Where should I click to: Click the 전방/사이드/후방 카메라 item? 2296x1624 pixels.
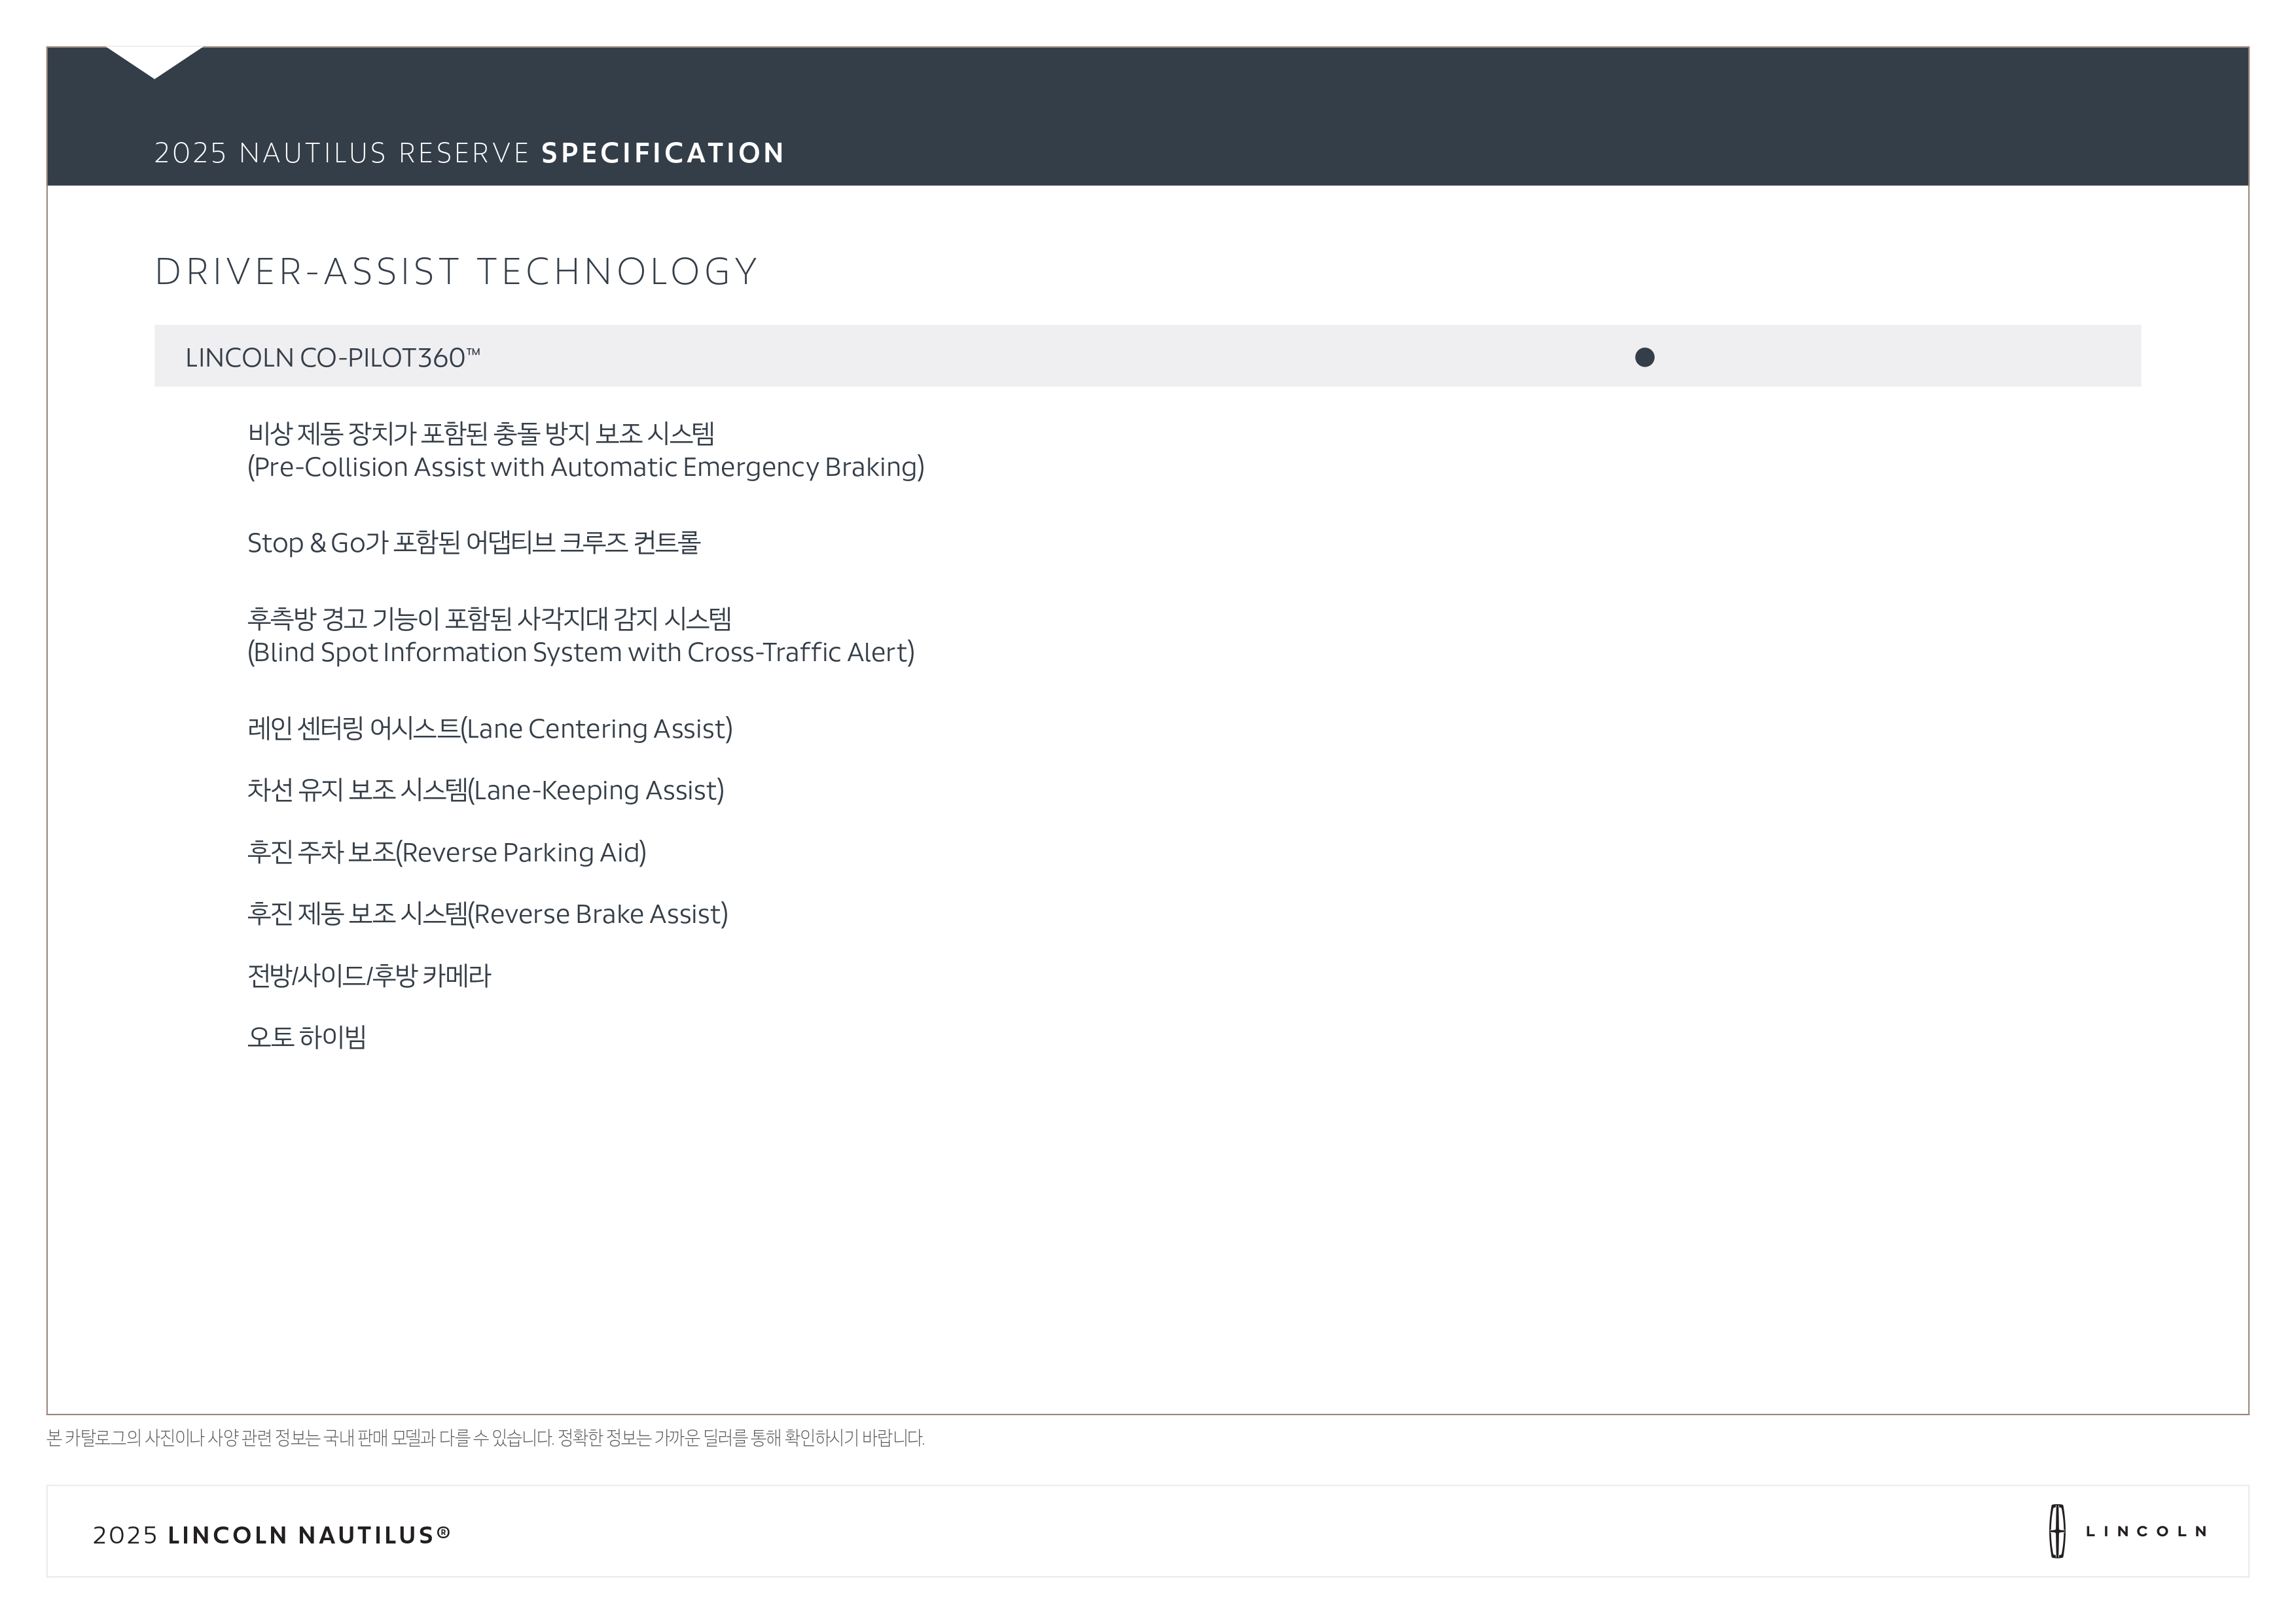369,975
